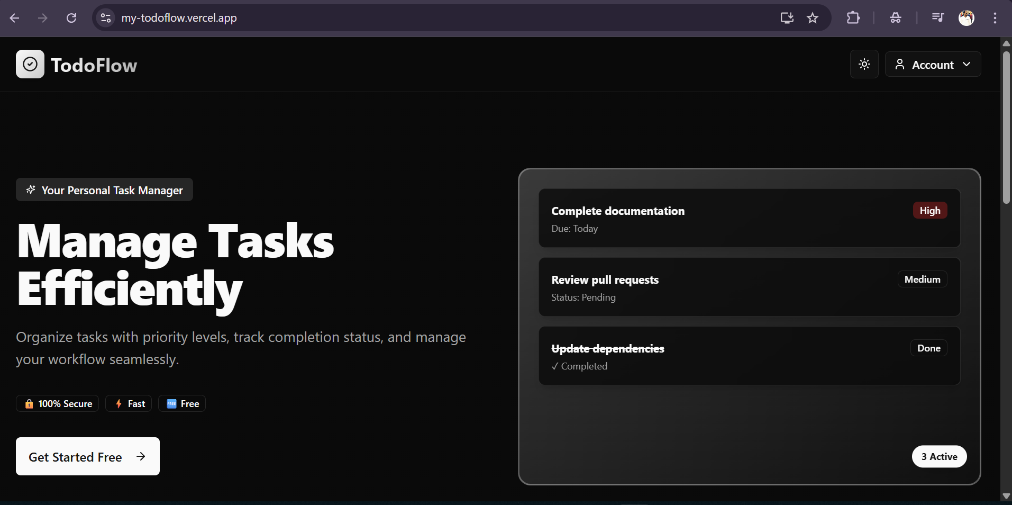Reload the page with the refresh icon
This screenshot has height=505, width=1012.
pos(71,18)
